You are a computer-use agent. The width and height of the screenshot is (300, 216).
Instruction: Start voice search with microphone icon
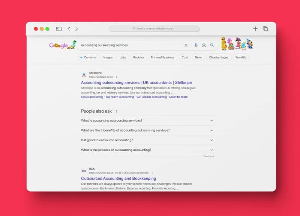click(196, 45)
